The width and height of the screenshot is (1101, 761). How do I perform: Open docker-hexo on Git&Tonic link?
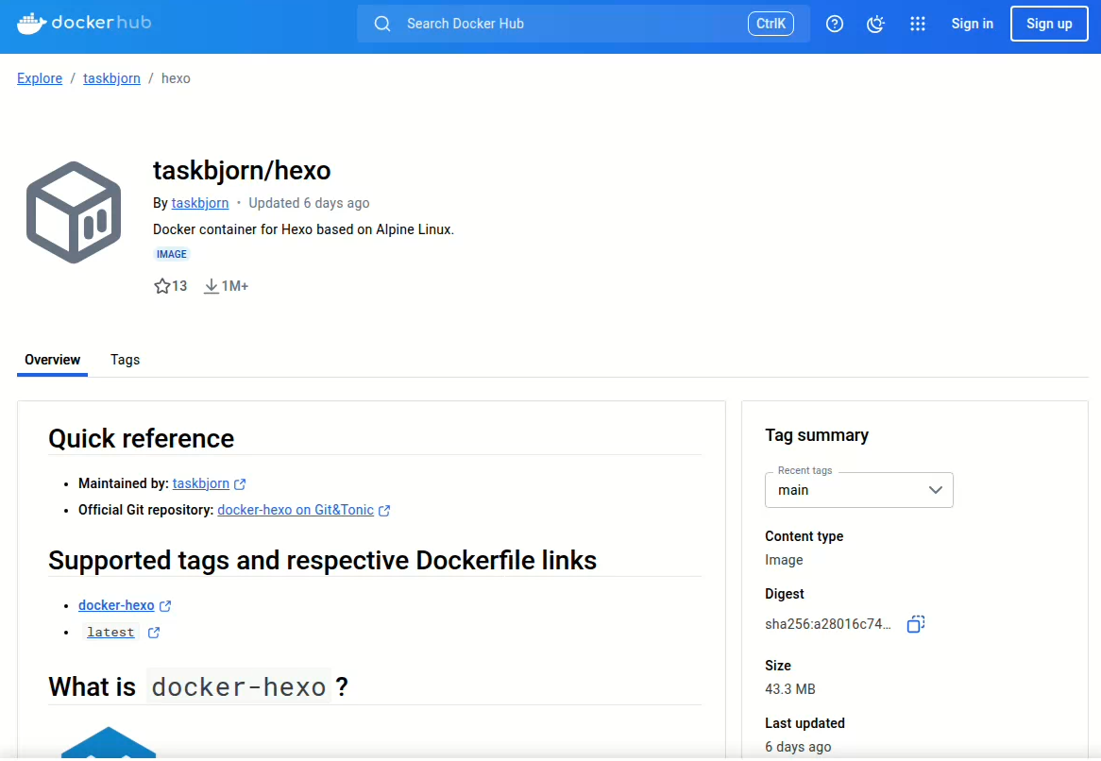296,511
